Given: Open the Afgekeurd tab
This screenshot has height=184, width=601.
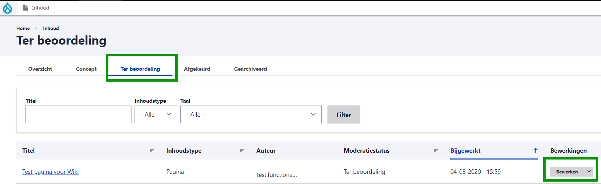Looking at the screenshot, I should 197,69.
